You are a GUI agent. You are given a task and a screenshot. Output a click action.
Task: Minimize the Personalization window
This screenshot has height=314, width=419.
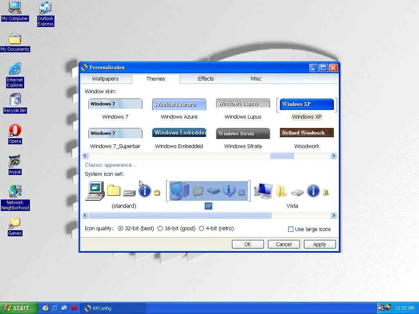(x=313, y=68)
